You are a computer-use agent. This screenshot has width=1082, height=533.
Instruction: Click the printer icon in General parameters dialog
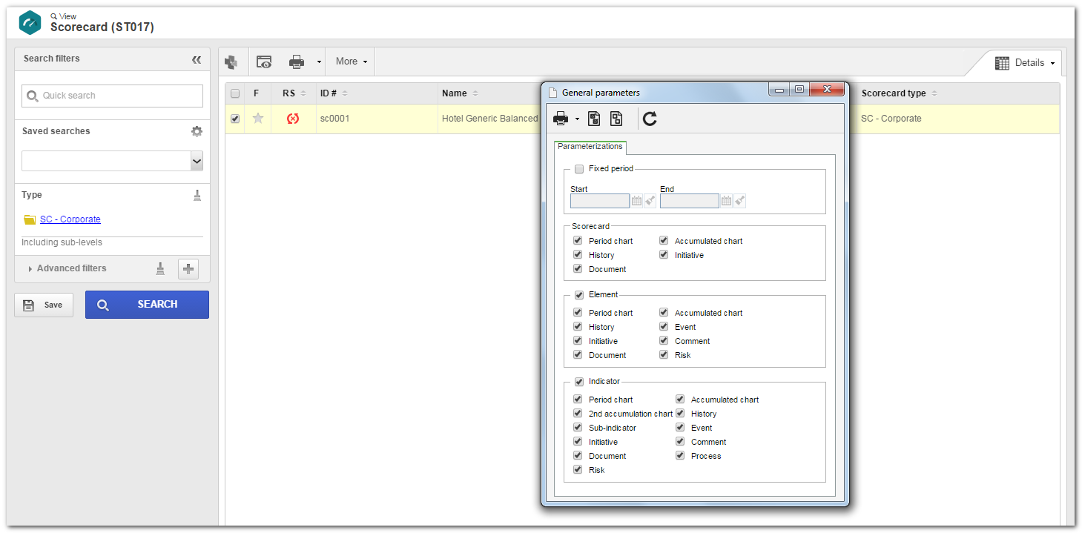click(561, 119)
